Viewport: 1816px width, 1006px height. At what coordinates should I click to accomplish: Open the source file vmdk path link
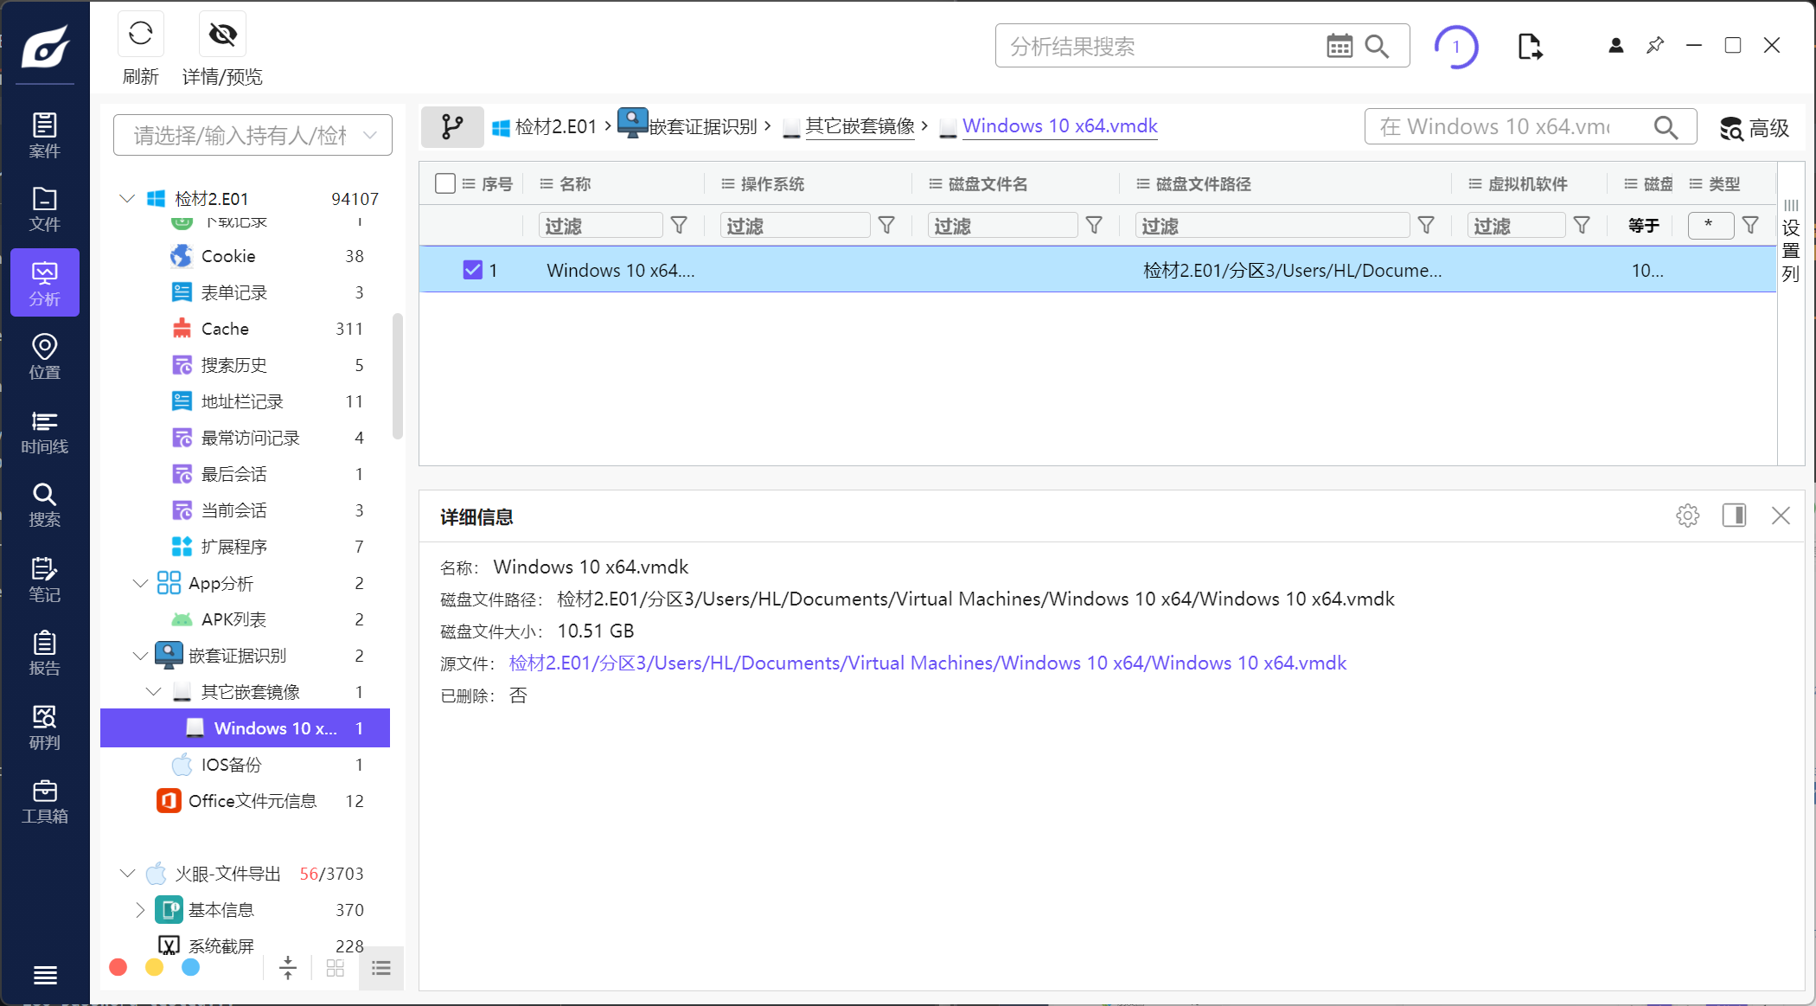click(x=927, y=663)
